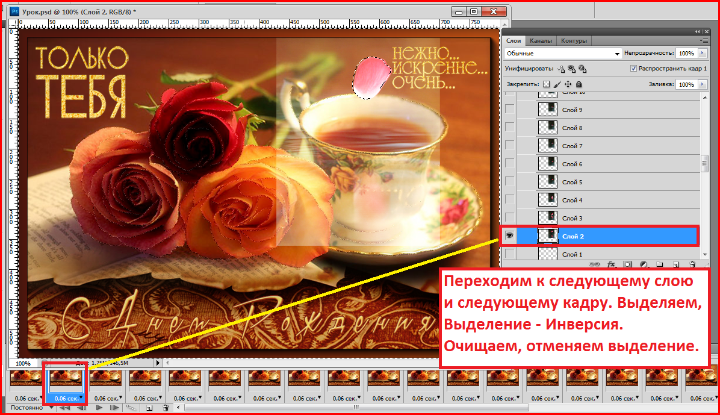The width and height of the screenshot is (720, 415).
Task: Click the Layers list scroll-down arrow
Action: click(705, 255)
